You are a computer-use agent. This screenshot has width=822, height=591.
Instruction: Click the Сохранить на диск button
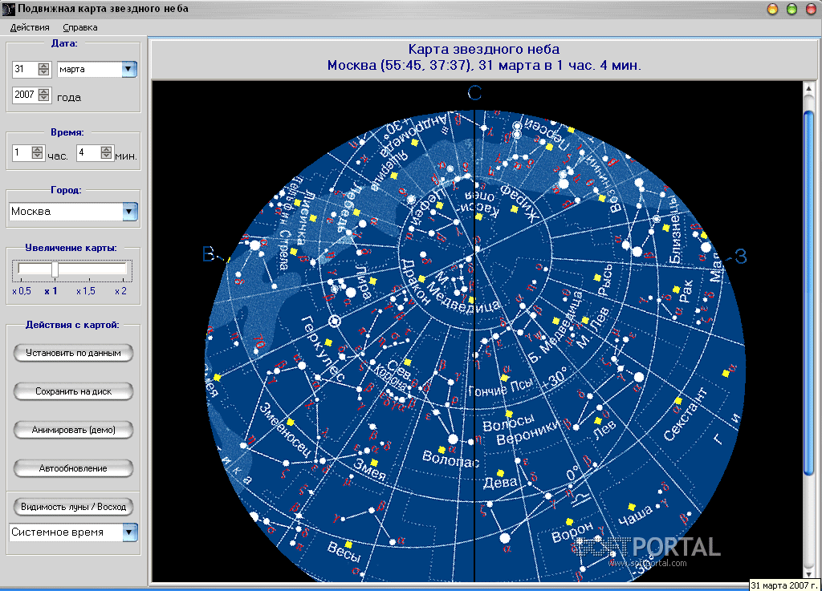[x=73, y=391]
